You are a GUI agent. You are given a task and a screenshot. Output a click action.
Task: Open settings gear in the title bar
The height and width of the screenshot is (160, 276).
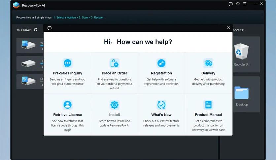click(x=238, y=4)
